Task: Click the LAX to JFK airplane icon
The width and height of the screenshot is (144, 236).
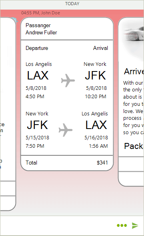Action: pyautogui.click(x=68, y=80)
